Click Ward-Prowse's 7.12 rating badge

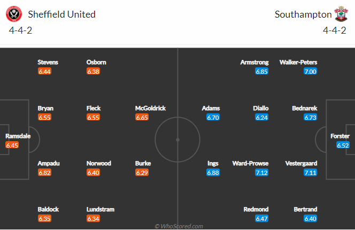[x=261, y=173]
